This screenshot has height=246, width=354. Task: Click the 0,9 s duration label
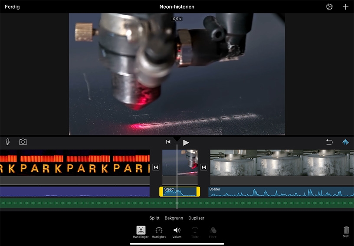[x=177, y=19]
